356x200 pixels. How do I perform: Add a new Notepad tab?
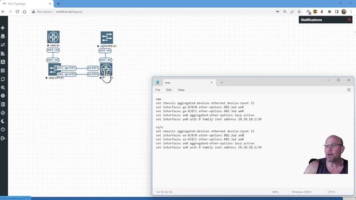coord(221,83)
